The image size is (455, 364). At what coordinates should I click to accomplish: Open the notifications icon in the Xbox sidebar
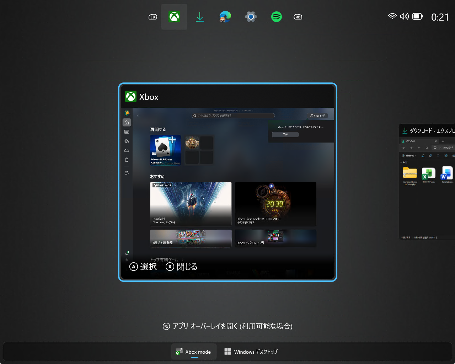pyautogui.click(x=127, y=253)
